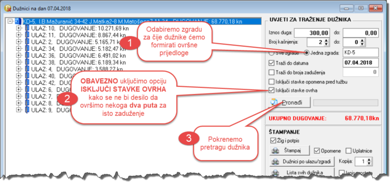Expand the ULAZ: 38 tree entry

[x=19, y=62]
